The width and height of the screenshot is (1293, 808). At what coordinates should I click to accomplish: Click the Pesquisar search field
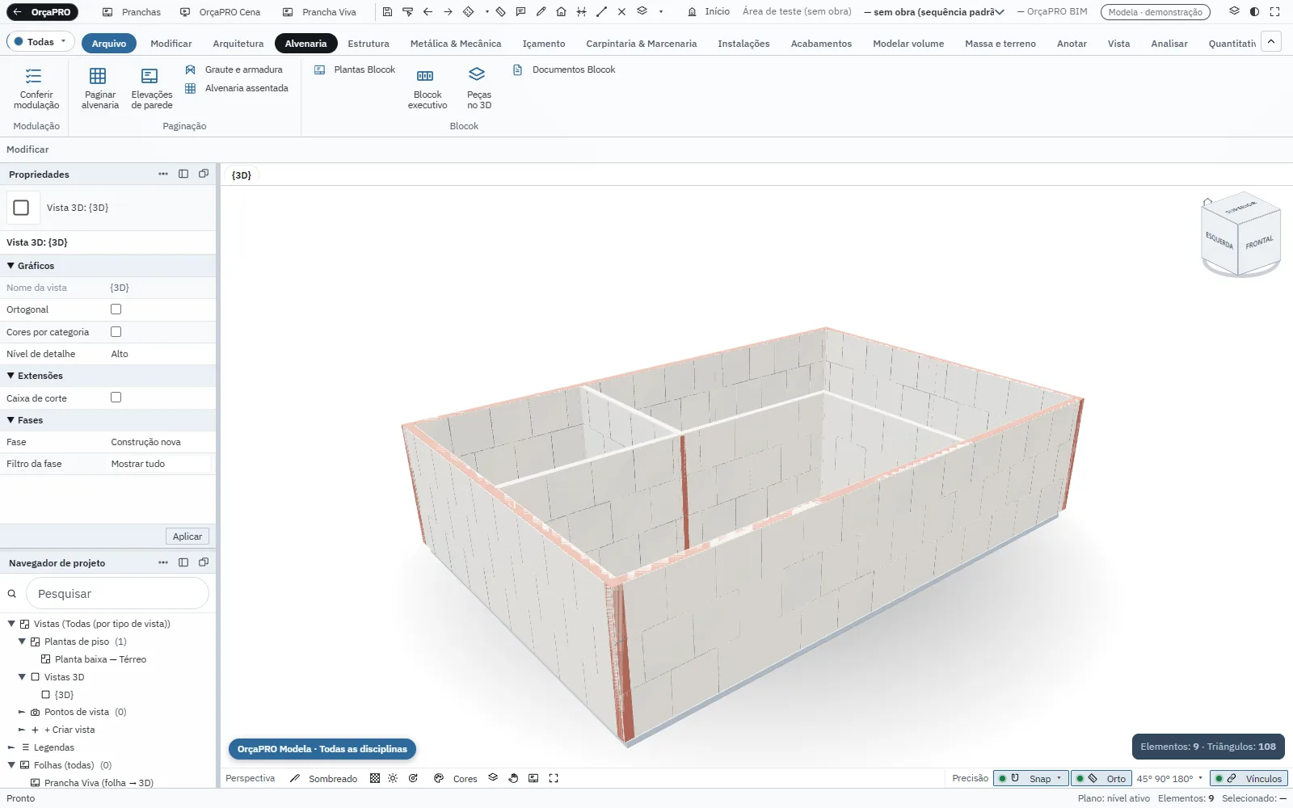[118, 594]
